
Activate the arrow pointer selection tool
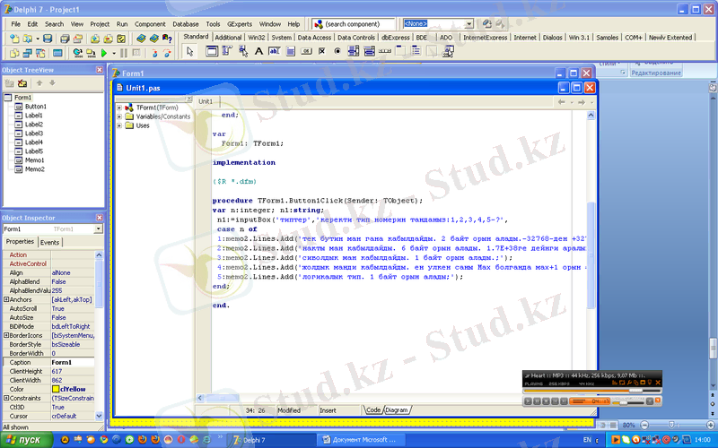pos(189,51)
